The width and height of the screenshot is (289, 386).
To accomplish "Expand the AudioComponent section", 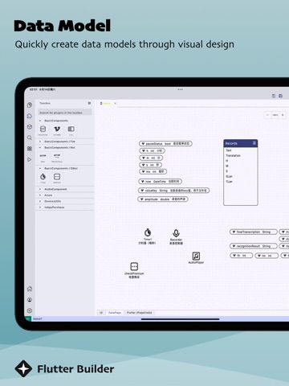I will 65,189.
